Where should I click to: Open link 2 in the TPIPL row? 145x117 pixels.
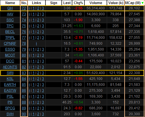(38, 38)
